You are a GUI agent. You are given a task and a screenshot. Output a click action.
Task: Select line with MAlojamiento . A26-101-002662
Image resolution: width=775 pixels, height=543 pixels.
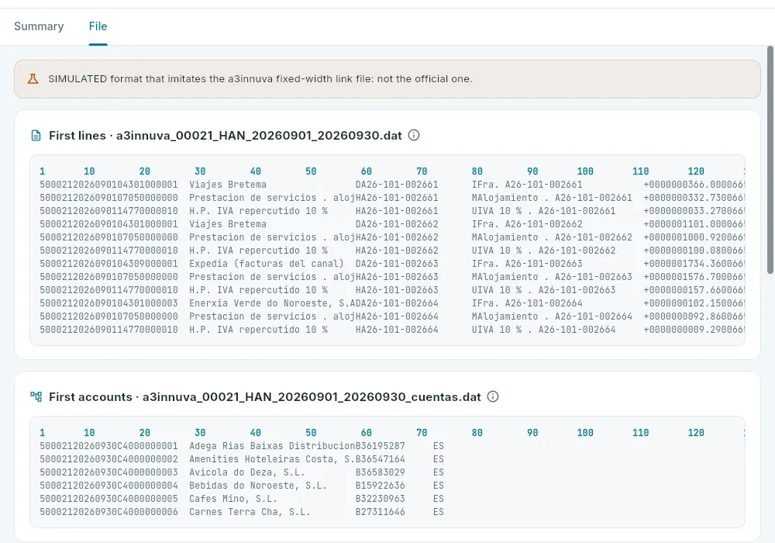point(392,237)
